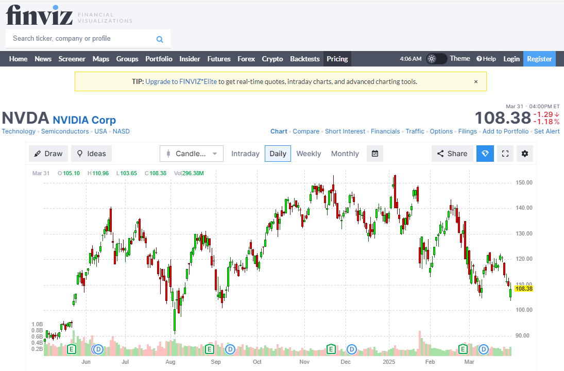
Task: Open the NASD exchange link
Action: pyautogui.click(x=121, y=131)
